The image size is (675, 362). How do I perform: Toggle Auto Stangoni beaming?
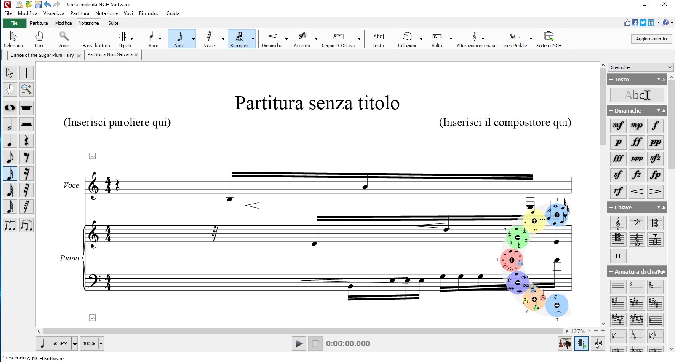(x=239, y=39)
